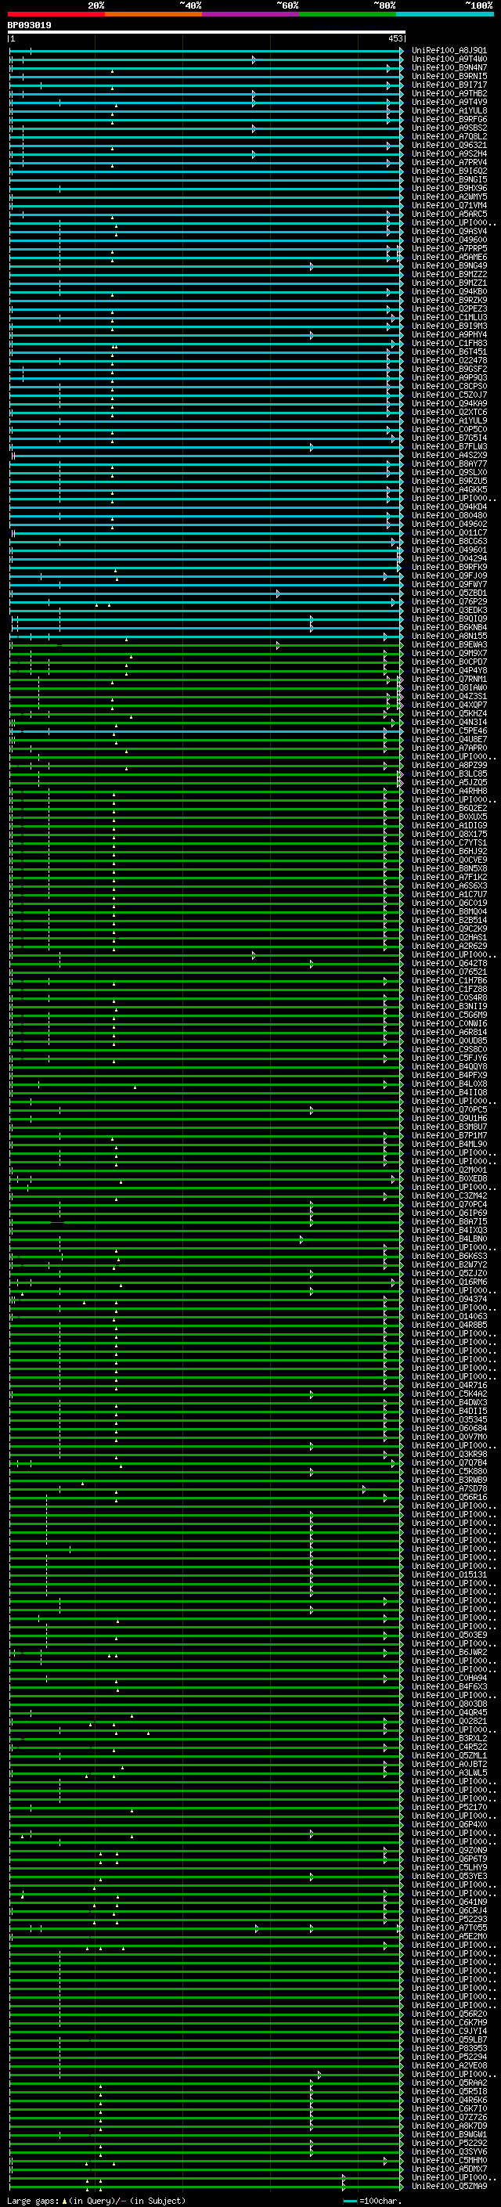This screenshot has width=501, height=2207.
Task: Select the UniRef100_C5PE46 label
Action: 449,730
